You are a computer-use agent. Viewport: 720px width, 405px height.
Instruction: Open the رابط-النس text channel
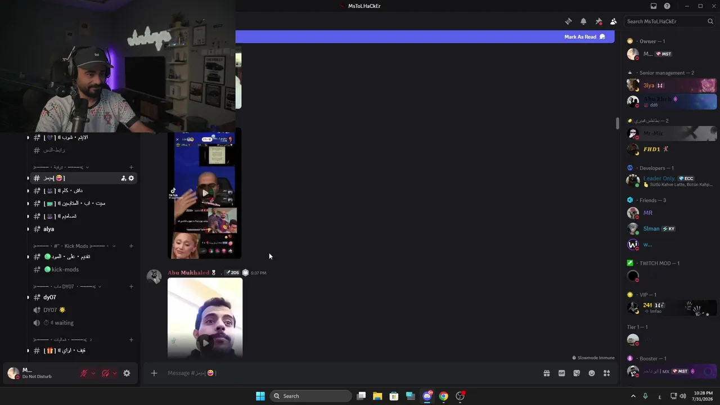click(x=83, y=150)
